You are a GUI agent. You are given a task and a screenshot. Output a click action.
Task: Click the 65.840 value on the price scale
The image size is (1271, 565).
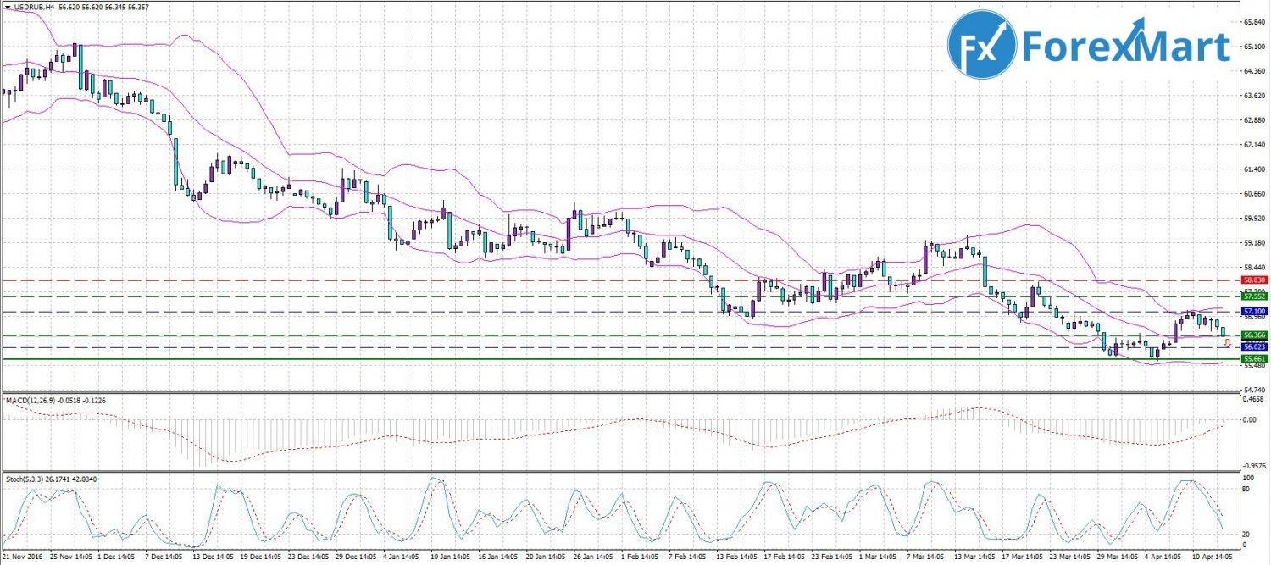coord(1253,22)
